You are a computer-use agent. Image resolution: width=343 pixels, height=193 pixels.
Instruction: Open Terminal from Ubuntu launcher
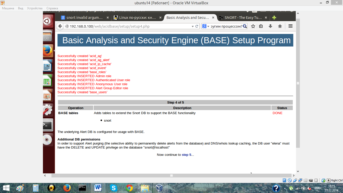coord(48,125)
